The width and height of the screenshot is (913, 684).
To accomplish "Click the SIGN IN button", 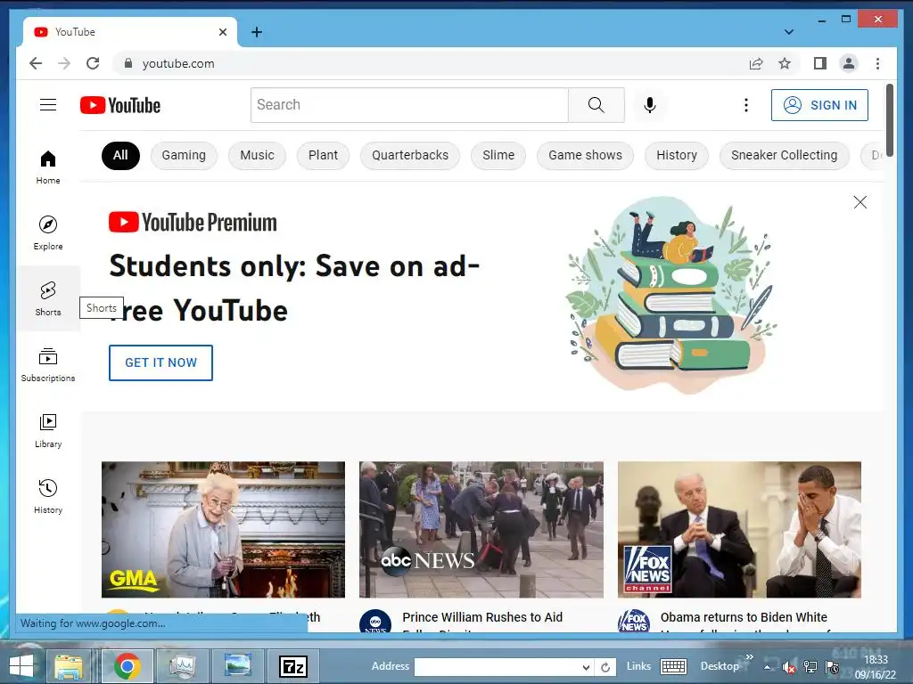I will [x=819, y=105].
